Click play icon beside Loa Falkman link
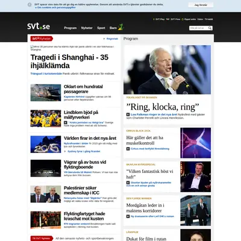The width and height of the screenshot is (241, 241). pos(128,114)
